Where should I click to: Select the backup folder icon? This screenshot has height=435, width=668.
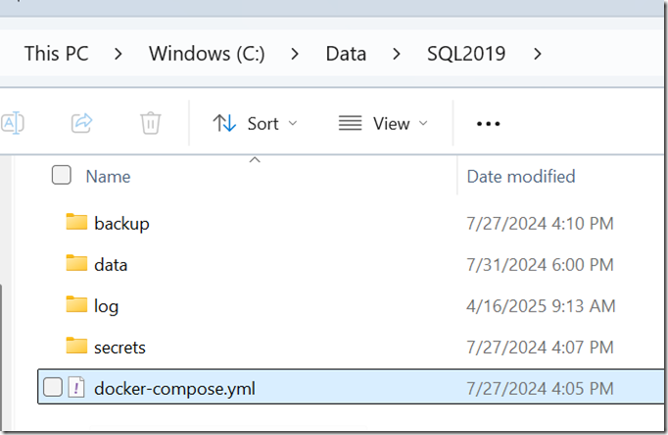(x=76, y=222)
